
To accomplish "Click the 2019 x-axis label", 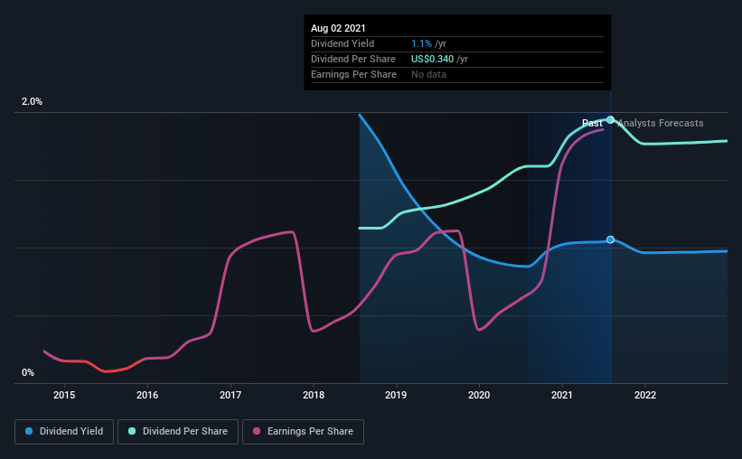I will click(x=396, y=395).
